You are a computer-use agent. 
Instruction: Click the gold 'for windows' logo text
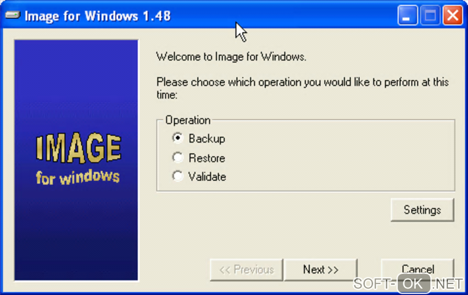click(78, 177)
